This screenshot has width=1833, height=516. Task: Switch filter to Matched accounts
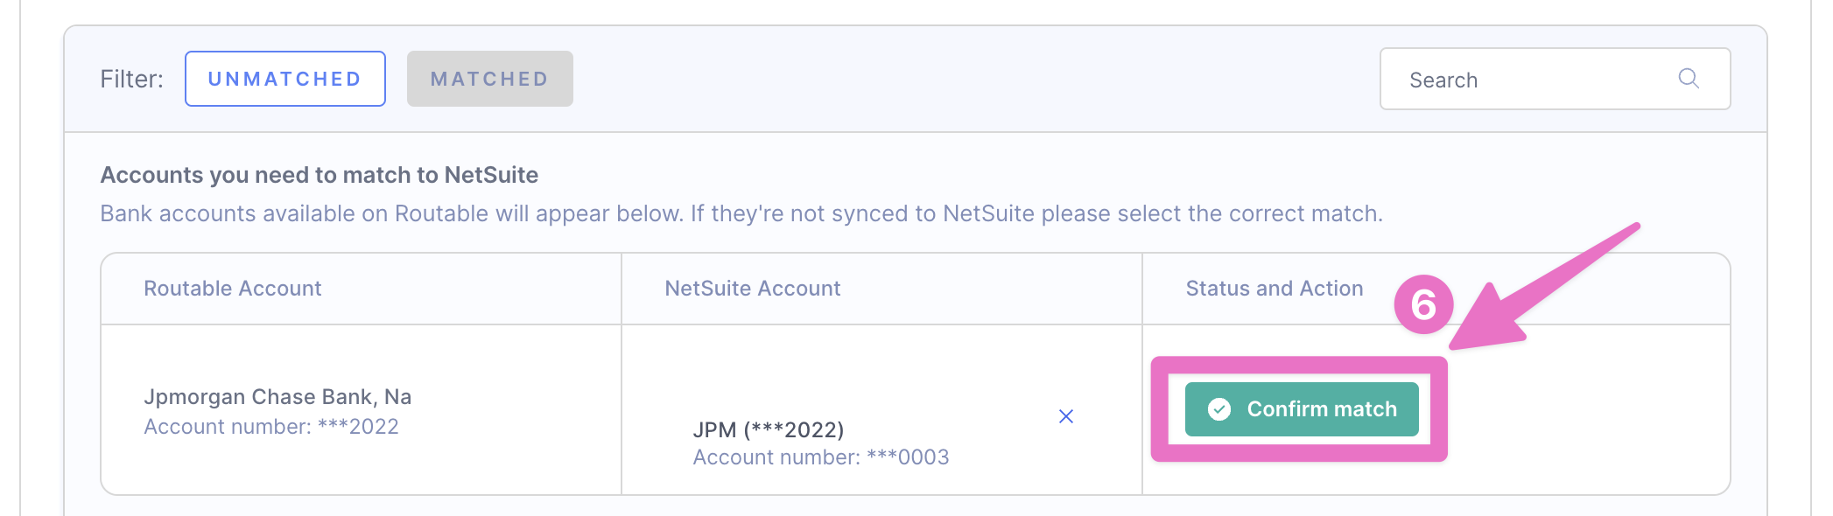click(x=489, y=79)
